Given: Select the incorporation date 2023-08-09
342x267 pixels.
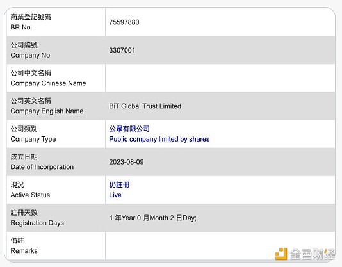Looking at the screenshot, I should (x=127, y=162).
